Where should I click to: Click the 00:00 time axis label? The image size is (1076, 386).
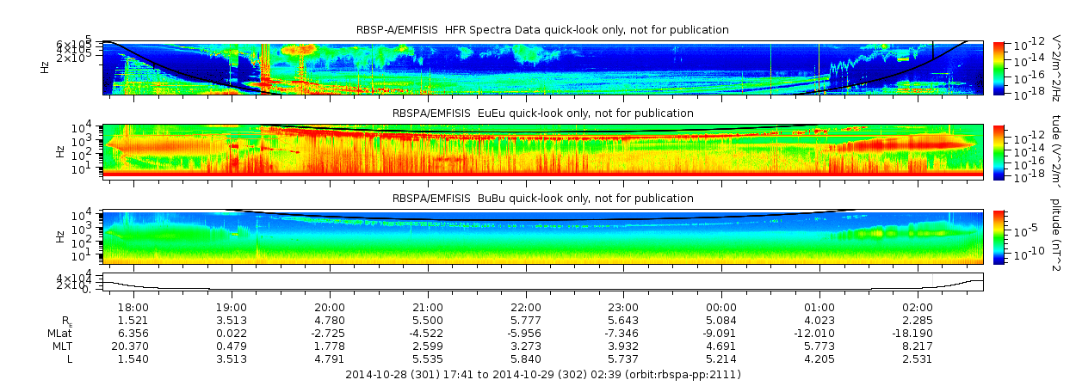[721, 308]
